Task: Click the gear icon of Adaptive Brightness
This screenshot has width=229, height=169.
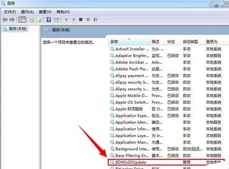Action: pos(112,55)
